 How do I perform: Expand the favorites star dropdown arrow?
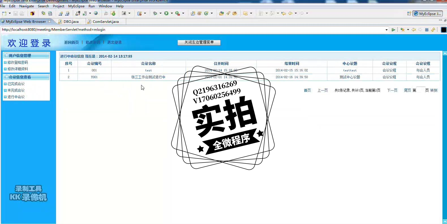408,30
